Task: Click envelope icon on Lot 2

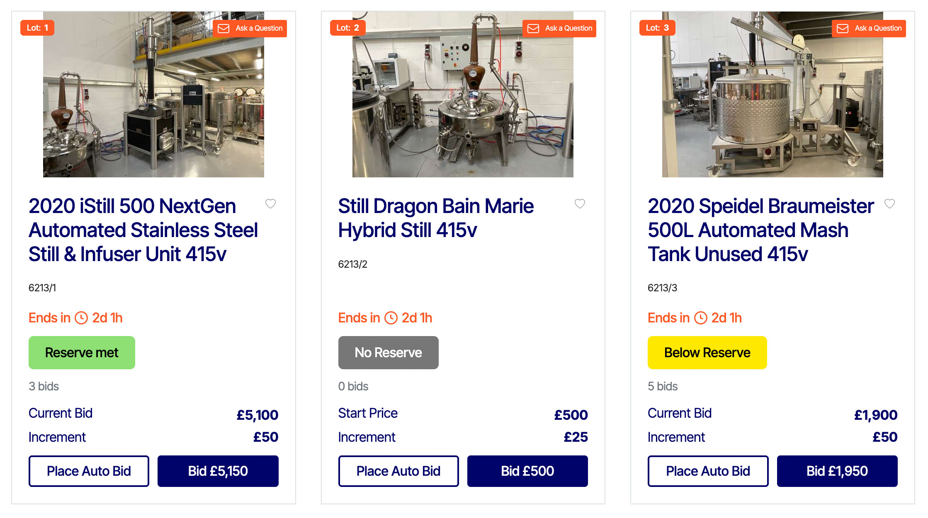Action: coord(533,28)
